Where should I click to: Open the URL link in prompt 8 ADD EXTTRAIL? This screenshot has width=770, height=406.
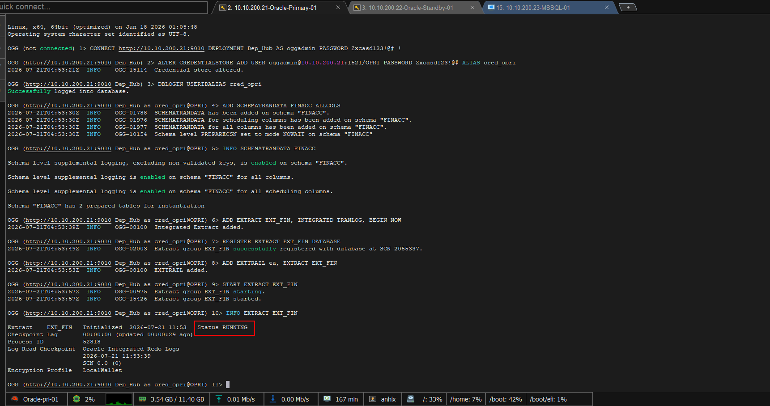tap(68, 263)
